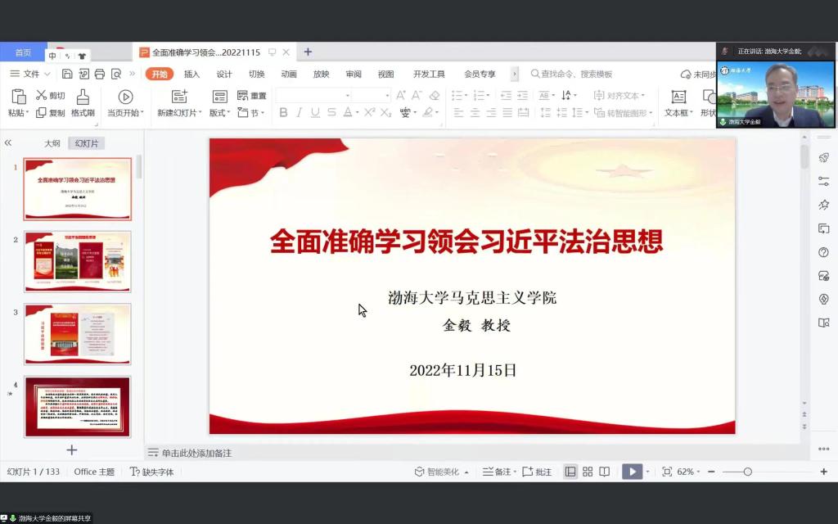Switch to the Animation (动画) tab

point(289,74)
